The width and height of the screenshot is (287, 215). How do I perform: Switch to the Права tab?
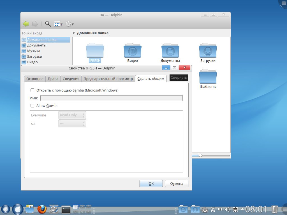[53, 79]
